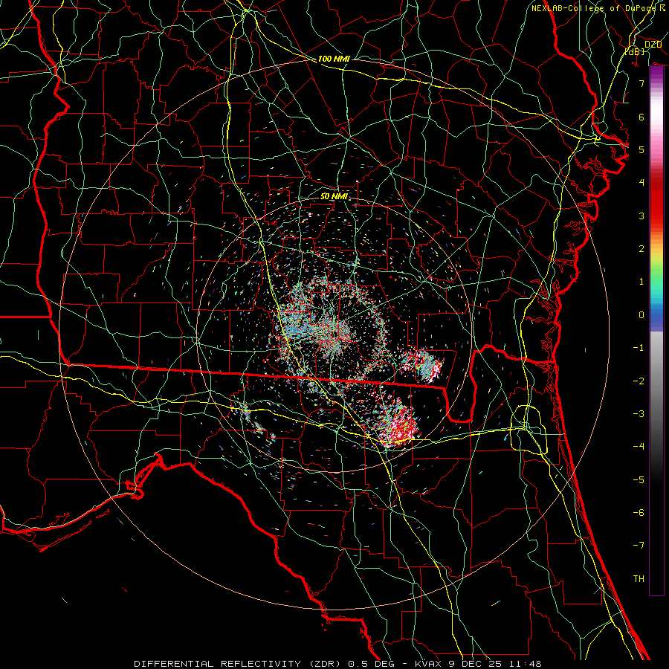The height and width of the screenshot is (669, 669).
Task: Click the "-7" scale value
Action: (x=639, y=546)
